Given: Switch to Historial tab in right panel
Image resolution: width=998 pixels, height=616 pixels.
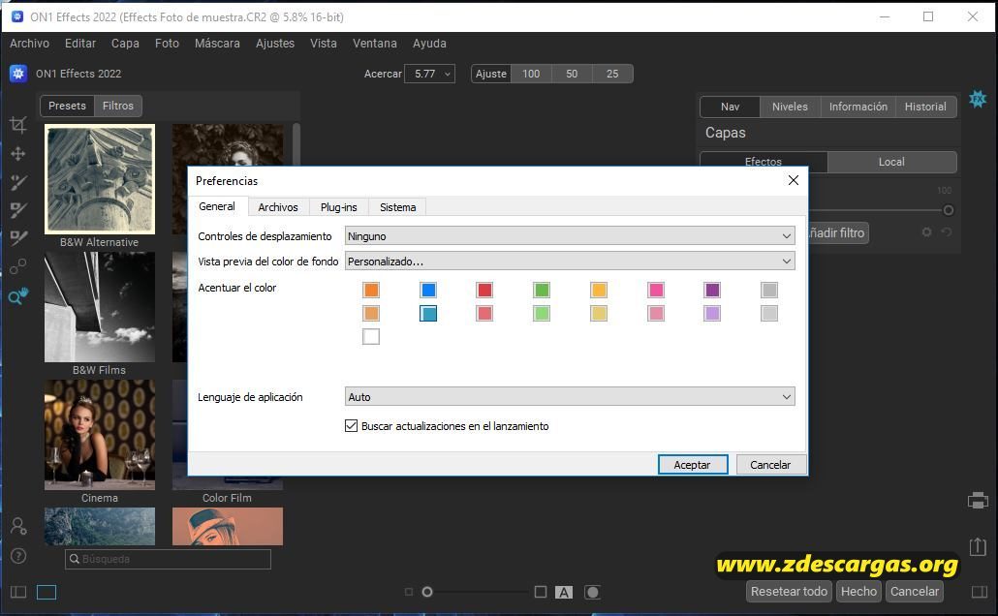Looking at the screenshot, I should point(925,107).
